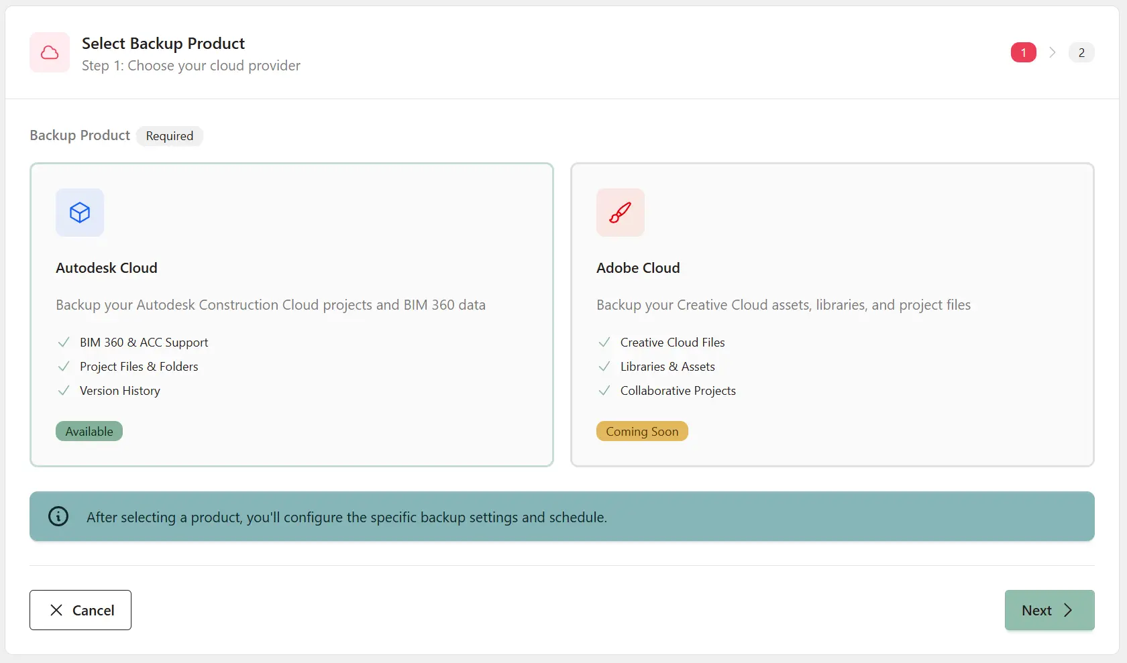Image resolution: width=1127 pixels, height=663 pixels.
Task: Click the yellow Coming Soon badge
Action: coord(642,431)
